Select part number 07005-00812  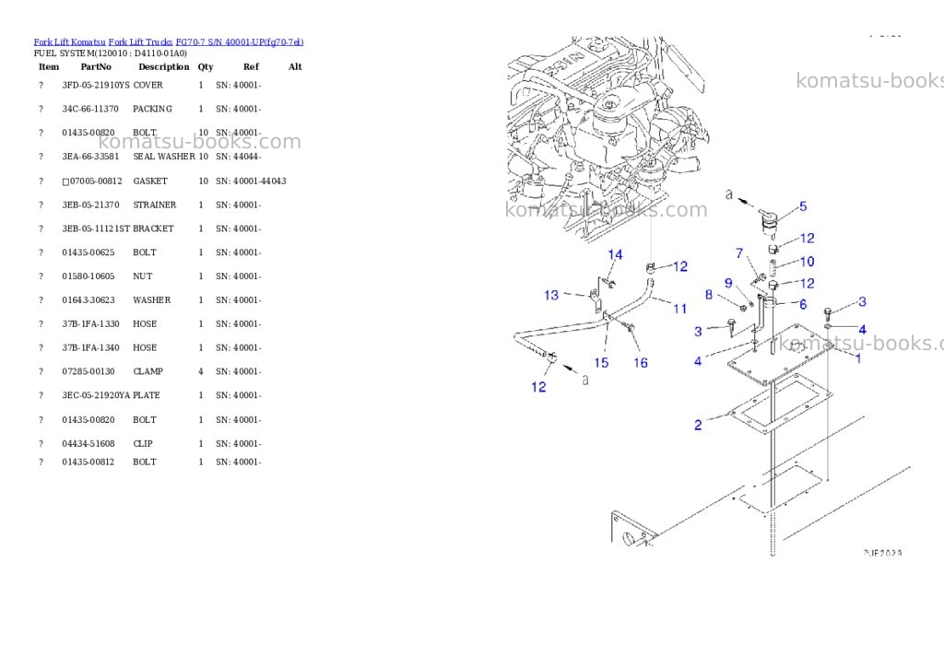96,182
